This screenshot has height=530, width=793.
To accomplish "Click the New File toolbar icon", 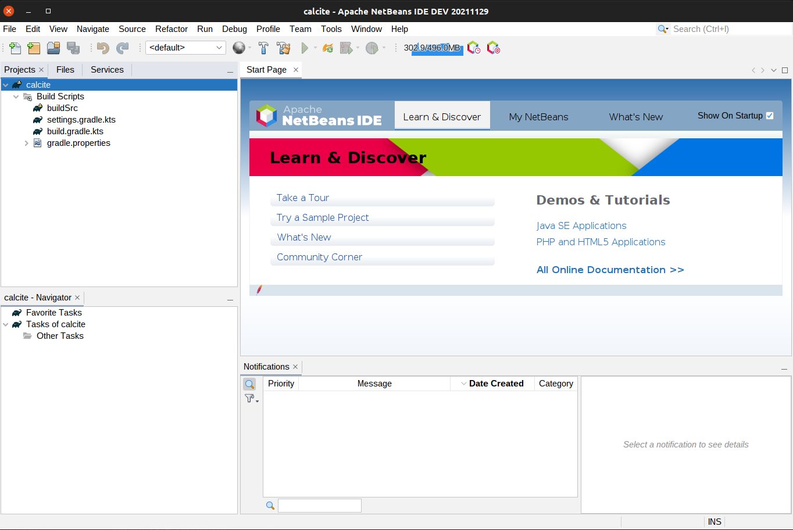I will tap(15, 48).
